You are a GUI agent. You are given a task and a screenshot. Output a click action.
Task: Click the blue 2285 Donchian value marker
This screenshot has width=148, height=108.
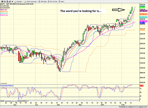pyautogui.click(x=142, y=23)
